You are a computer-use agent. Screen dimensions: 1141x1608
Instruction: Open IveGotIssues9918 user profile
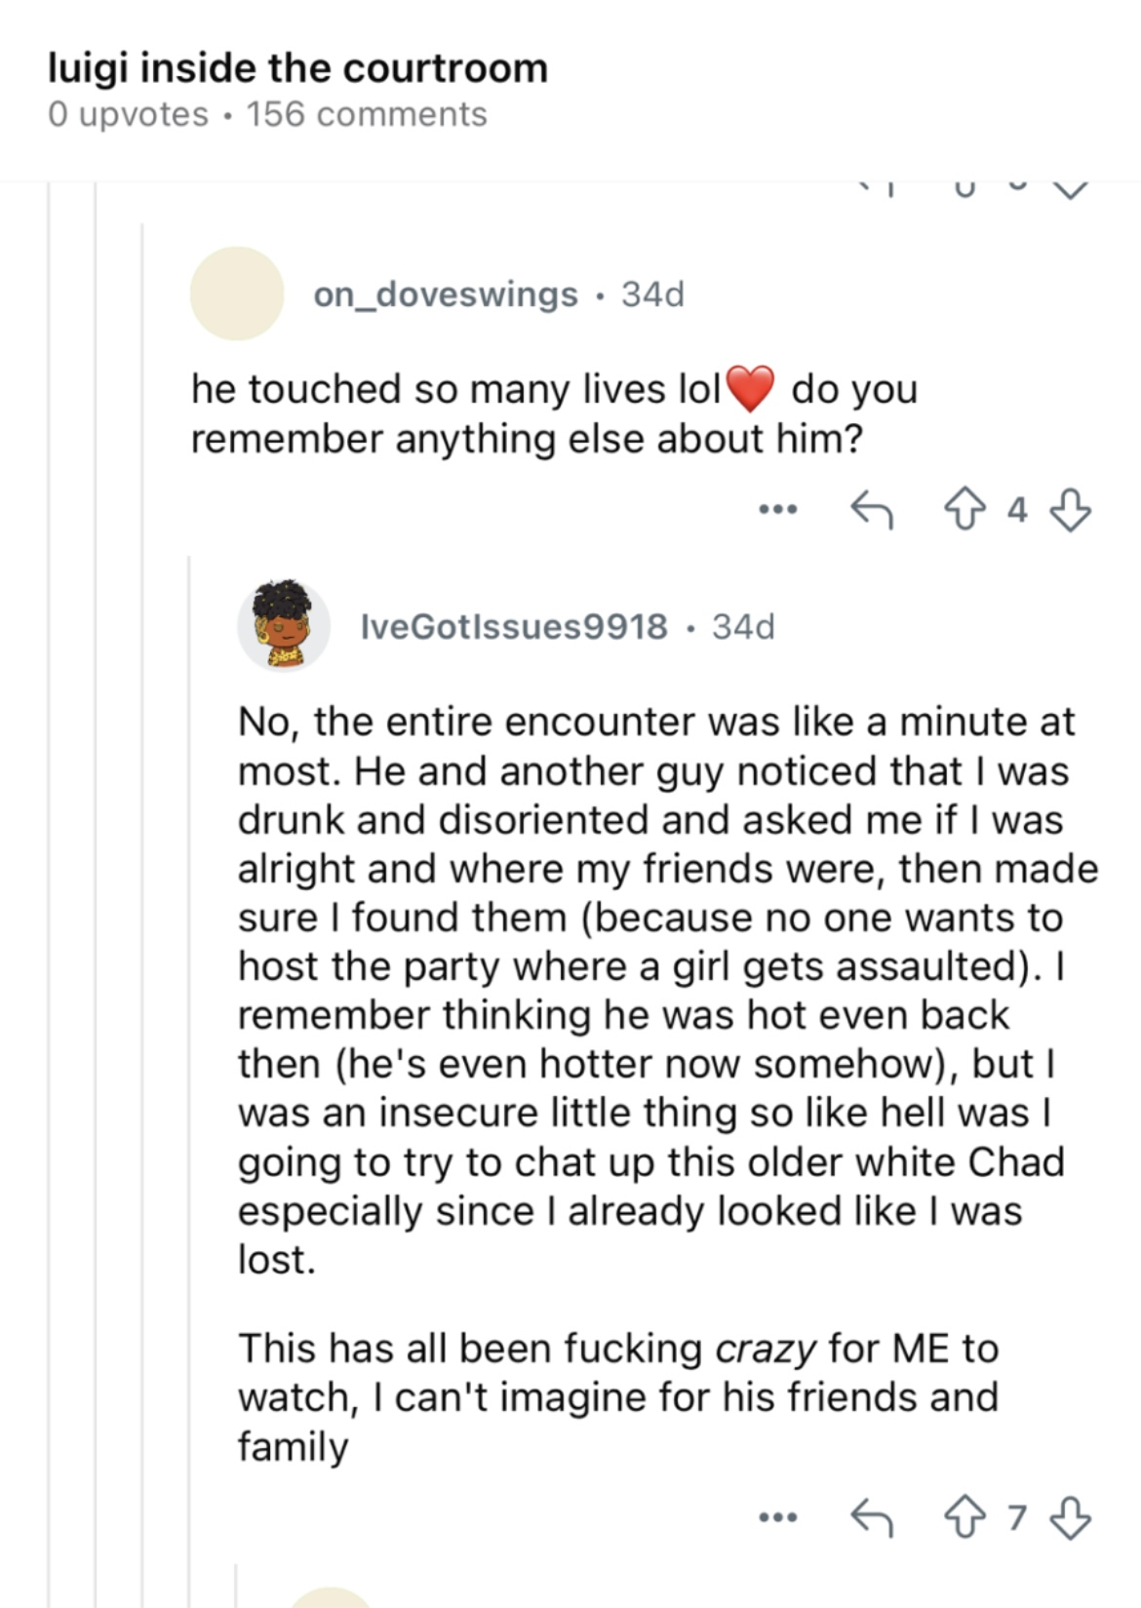tap(514, 626)
